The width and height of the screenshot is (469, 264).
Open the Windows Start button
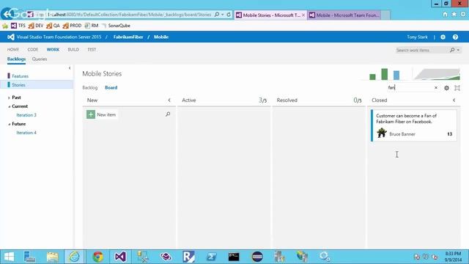coord(9,257)
